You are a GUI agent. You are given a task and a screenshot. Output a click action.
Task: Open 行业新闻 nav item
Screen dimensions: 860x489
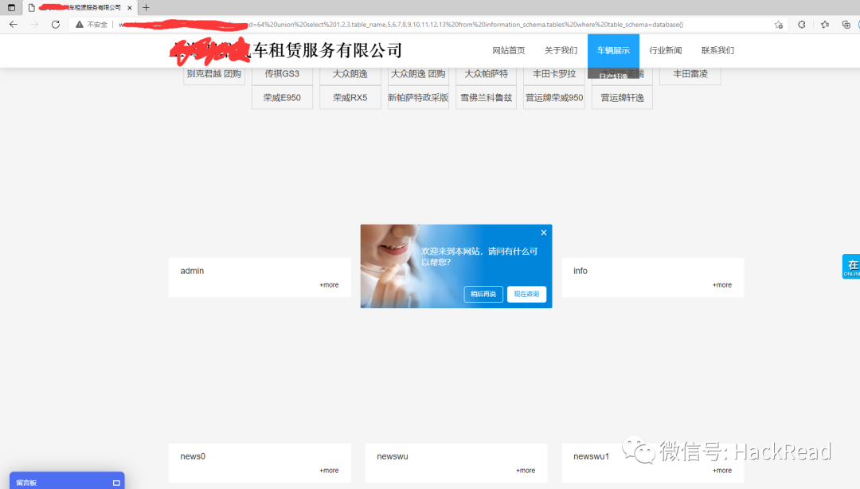[x=665, y=50]
